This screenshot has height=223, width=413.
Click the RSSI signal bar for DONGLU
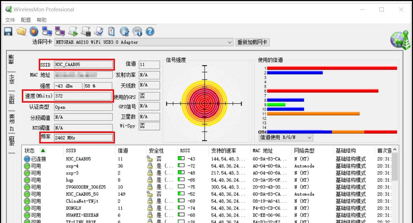point(181,208)
